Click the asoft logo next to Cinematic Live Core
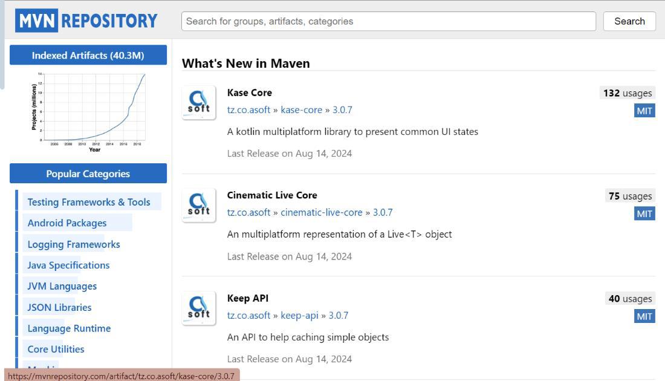The height and width of the screenshot is (381, 665). coord(199,206)
